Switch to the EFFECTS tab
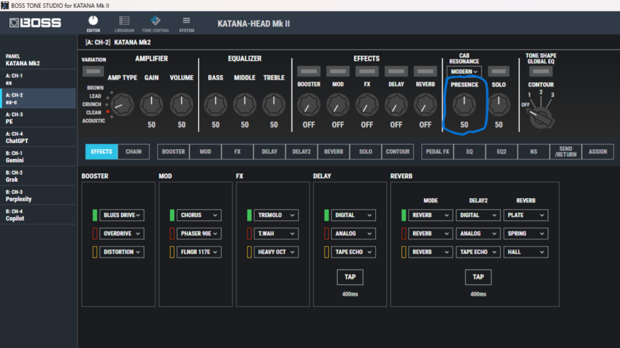Image resolution: width=620 pixels, height=348 pixels. (x=102, y=152)
